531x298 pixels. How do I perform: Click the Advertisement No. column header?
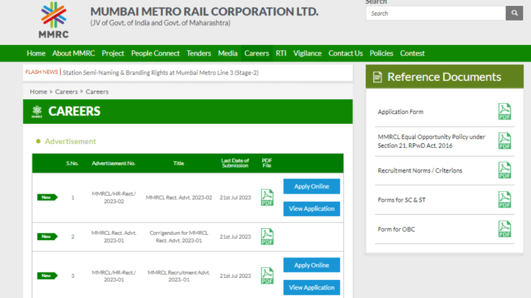pyautogui.click(x=114, y=163)
